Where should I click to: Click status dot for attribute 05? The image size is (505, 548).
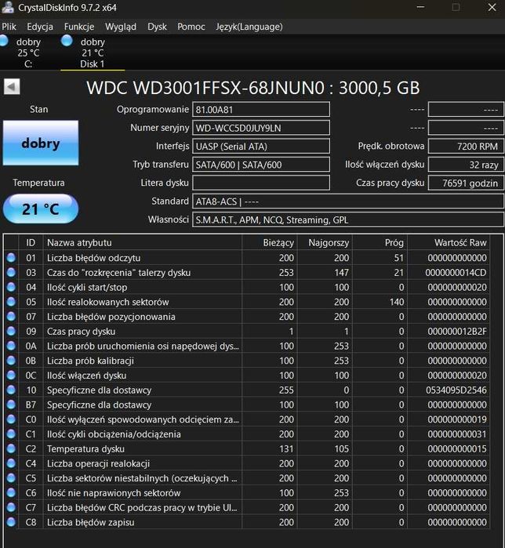click(11, 302)
